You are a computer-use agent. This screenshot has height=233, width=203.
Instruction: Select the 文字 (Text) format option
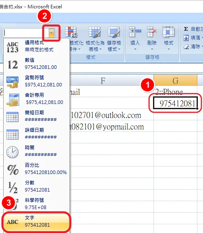point(36,221)
